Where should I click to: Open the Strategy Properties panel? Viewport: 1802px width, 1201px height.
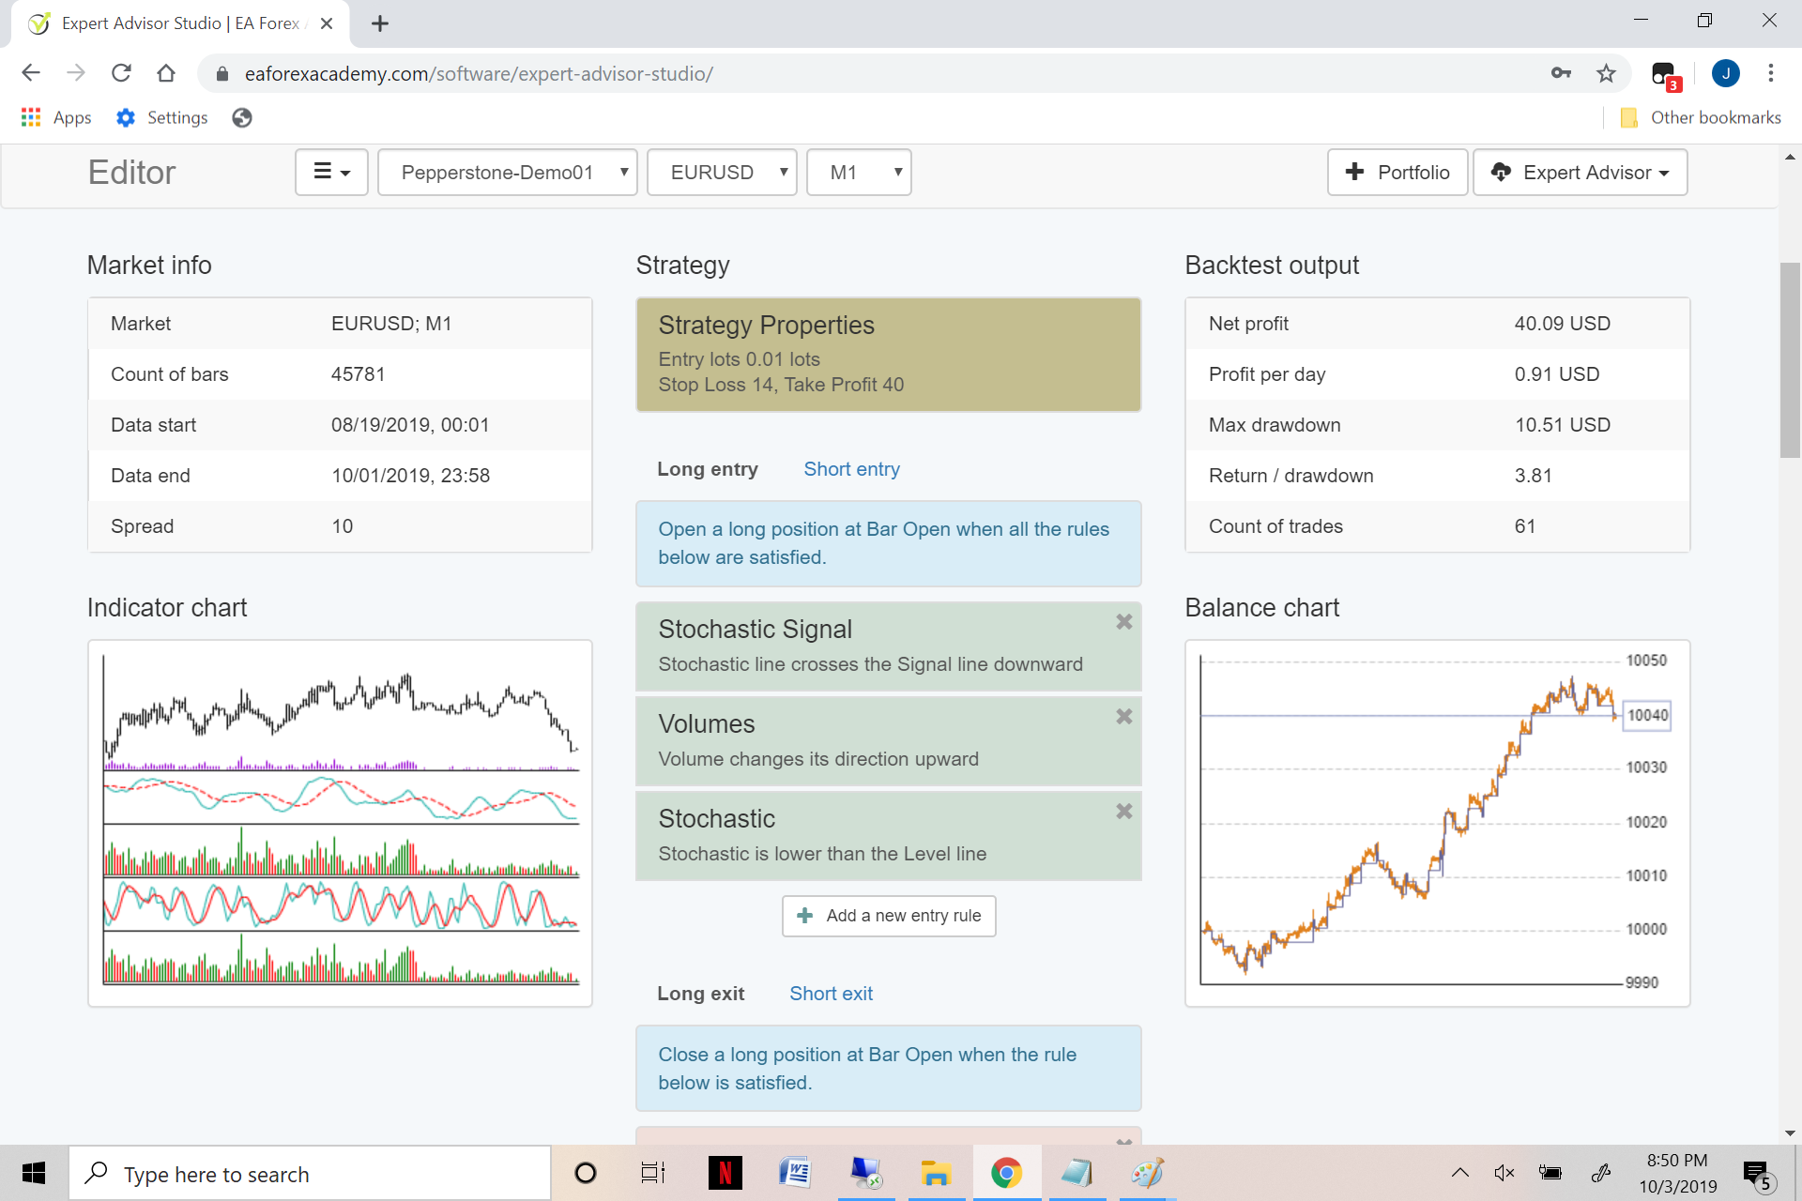tap(889, 355)
